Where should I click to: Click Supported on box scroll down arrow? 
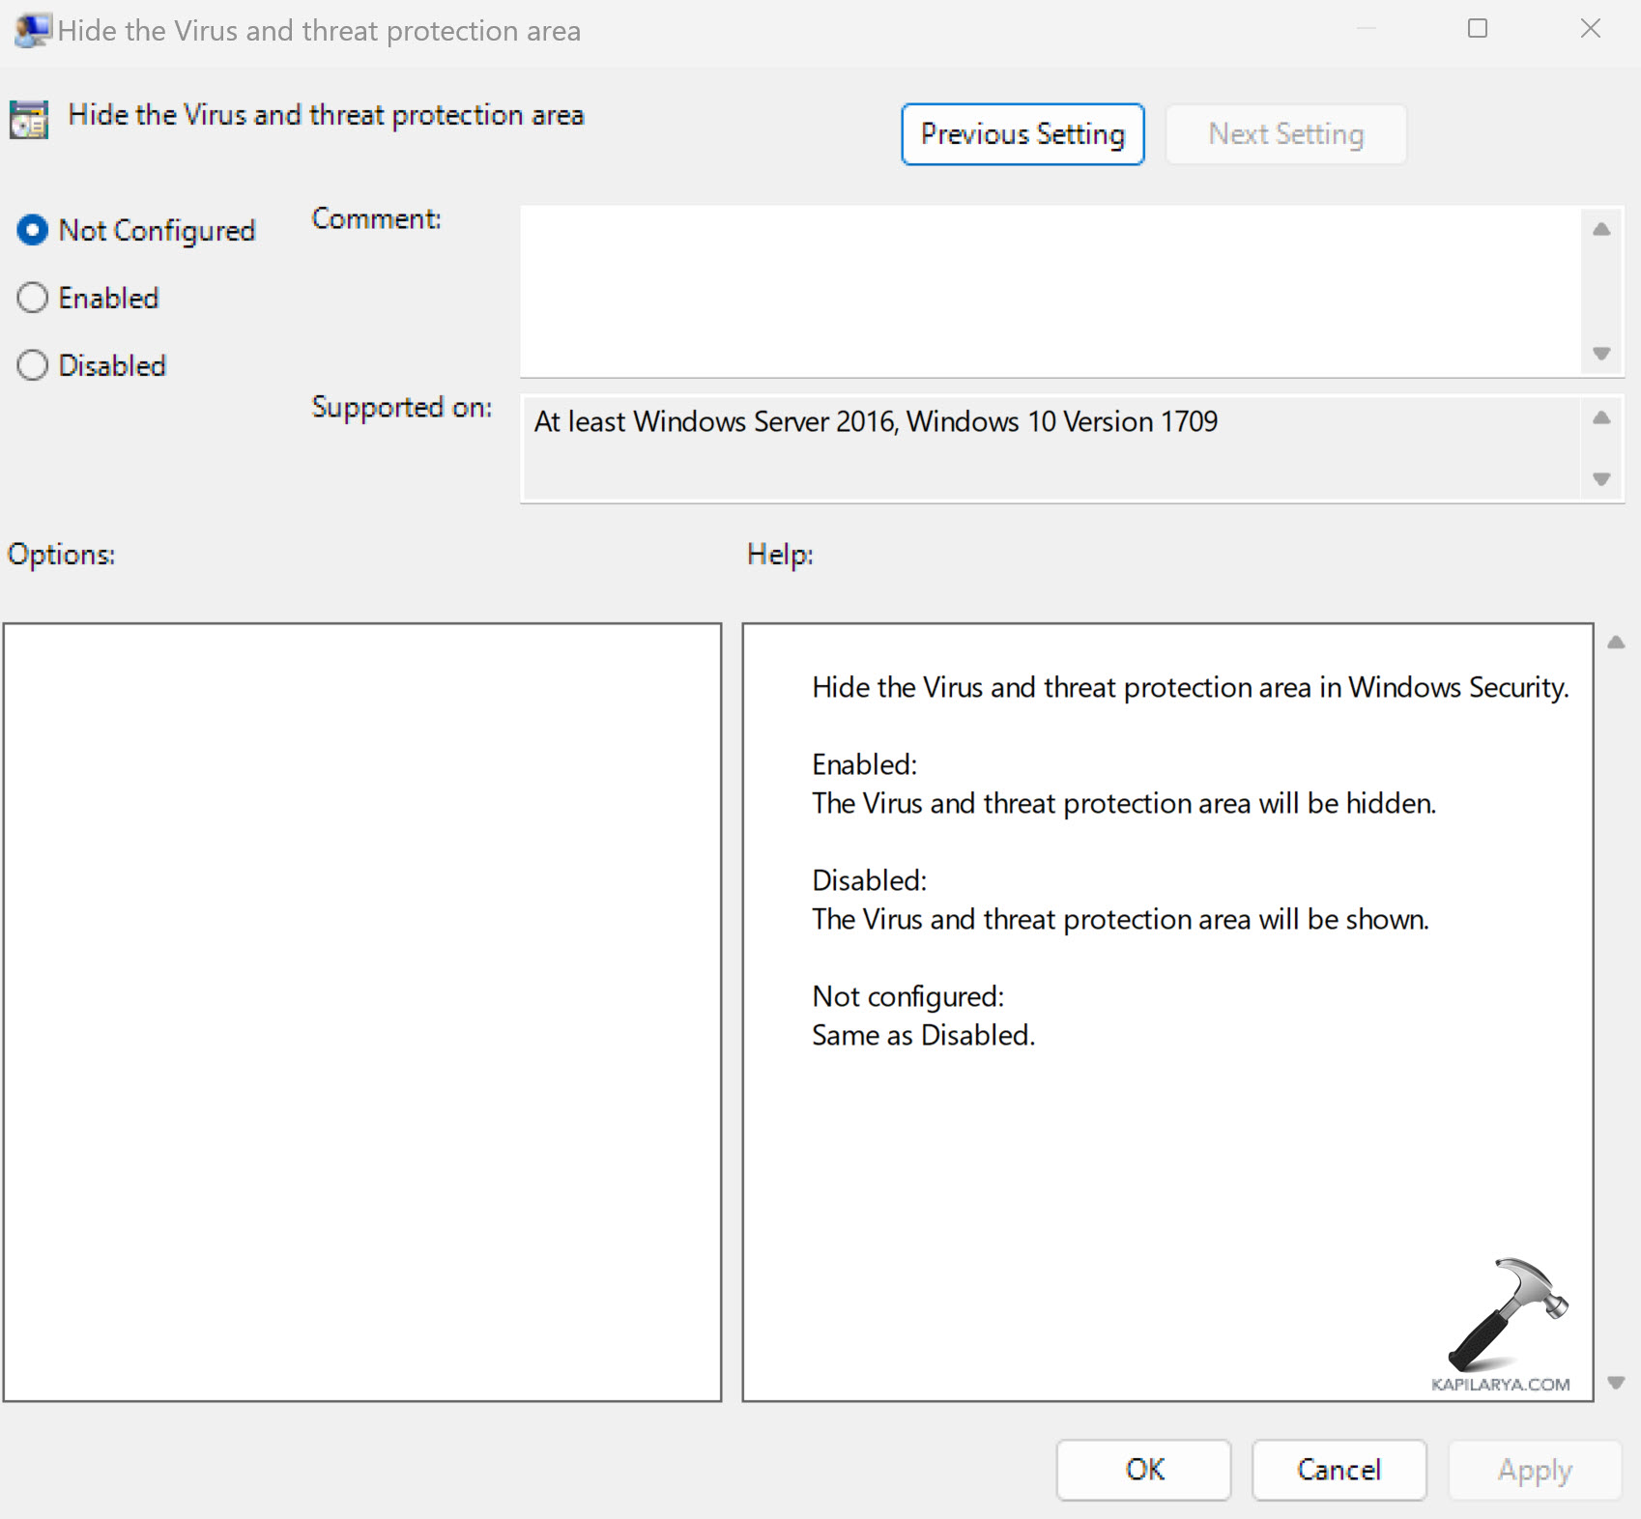click(x=1600, y=479)
